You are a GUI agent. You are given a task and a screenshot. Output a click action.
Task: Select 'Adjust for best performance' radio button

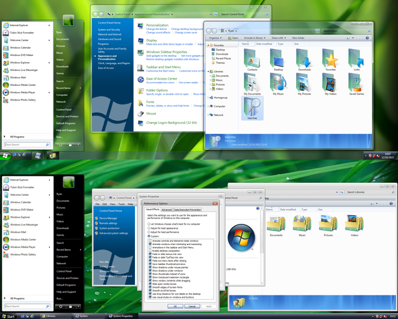point(149,232)
